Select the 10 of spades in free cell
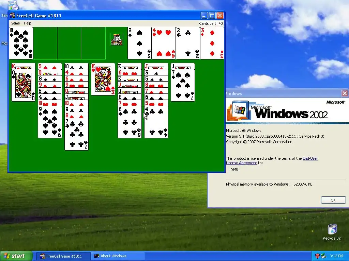Image resolution: width=349 pixels, height=261 pixels. pos(21,43)
